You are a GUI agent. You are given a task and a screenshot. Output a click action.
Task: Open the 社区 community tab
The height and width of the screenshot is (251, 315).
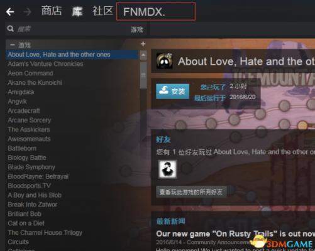(x=102, y=11)
